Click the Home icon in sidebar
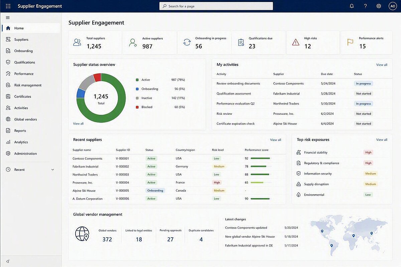 pyautogui.click(x=8, y=28)
